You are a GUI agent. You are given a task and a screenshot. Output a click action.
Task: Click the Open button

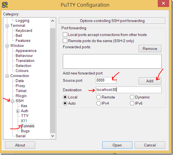tap(117, 145)
